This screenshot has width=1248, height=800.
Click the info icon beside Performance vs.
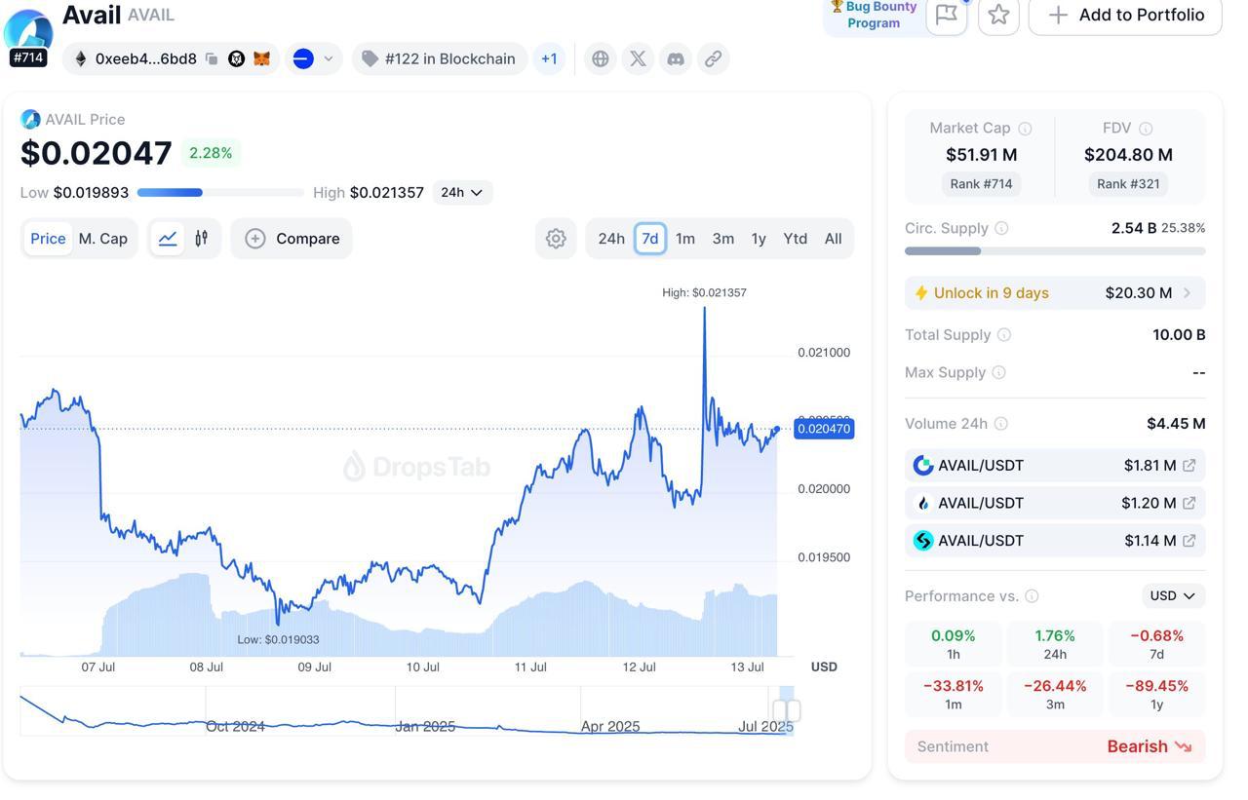1032,596
